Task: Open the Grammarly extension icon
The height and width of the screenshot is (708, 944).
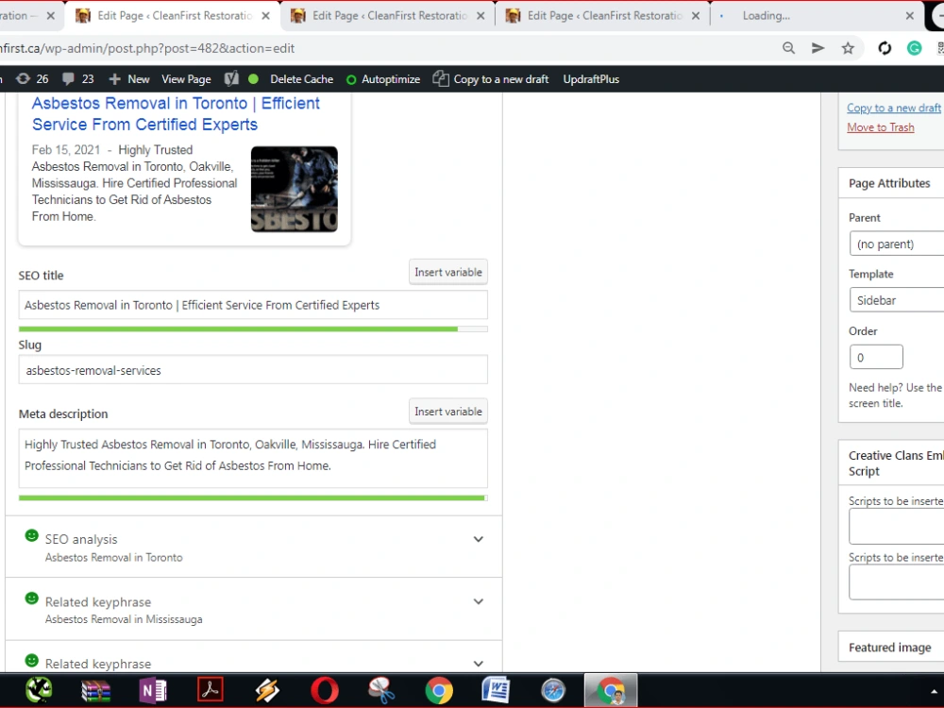Action: pyautogui.click(x=914, y=48)
